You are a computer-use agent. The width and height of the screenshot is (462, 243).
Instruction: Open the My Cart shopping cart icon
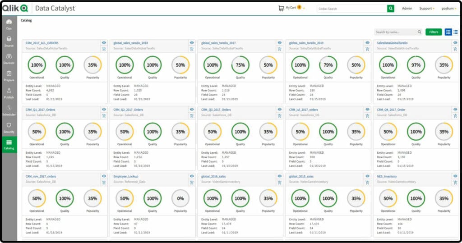point(281,8)
